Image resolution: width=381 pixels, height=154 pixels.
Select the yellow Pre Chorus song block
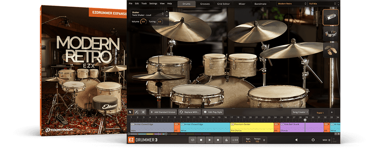point(252,127)
